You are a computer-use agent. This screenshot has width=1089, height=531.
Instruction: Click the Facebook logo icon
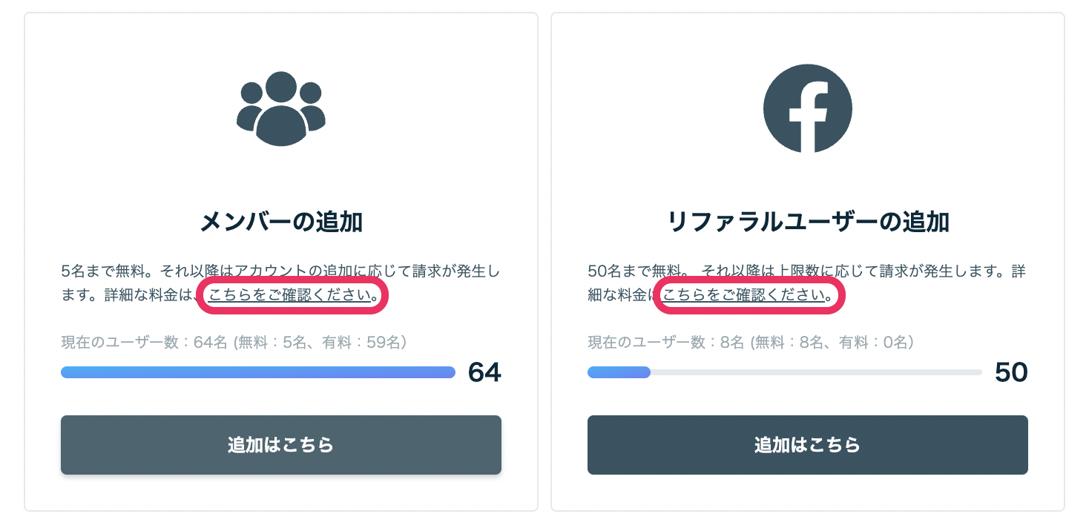(x=807, y=108)
